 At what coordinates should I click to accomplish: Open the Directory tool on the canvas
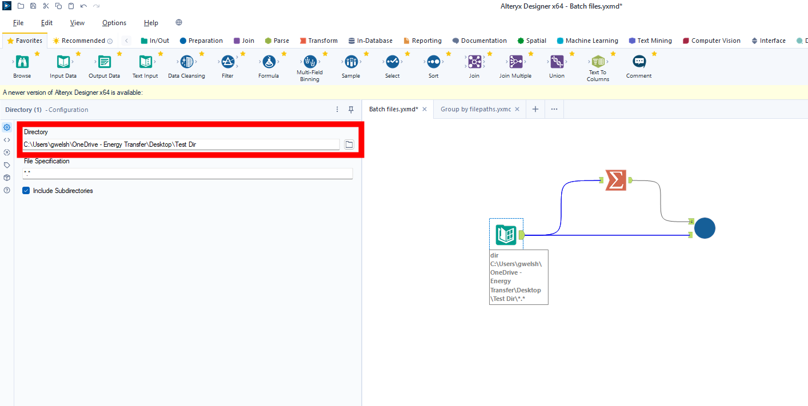coord(506,234)
